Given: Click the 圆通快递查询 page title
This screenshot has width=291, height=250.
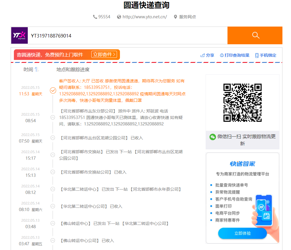Looking at the screenshot, I should (147, 5).
